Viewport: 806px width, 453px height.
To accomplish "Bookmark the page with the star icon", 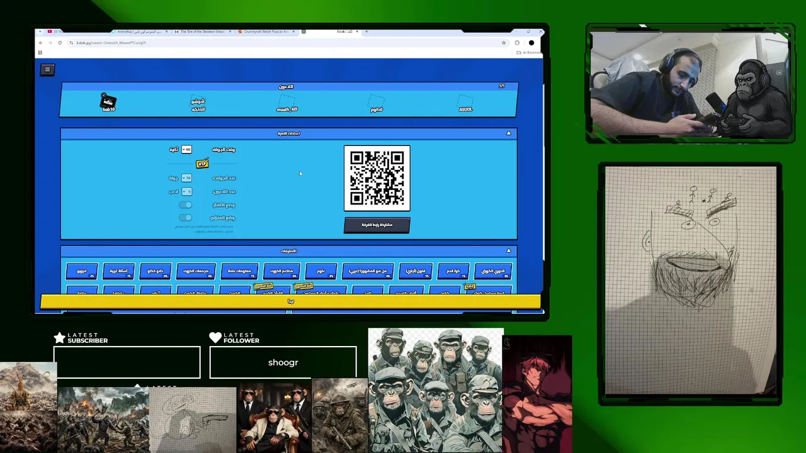I will pyautogui.click(x=504, y=43).
